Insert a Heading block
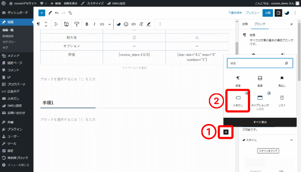The height and width of the screenshot is (172, 301). [282, 81]
